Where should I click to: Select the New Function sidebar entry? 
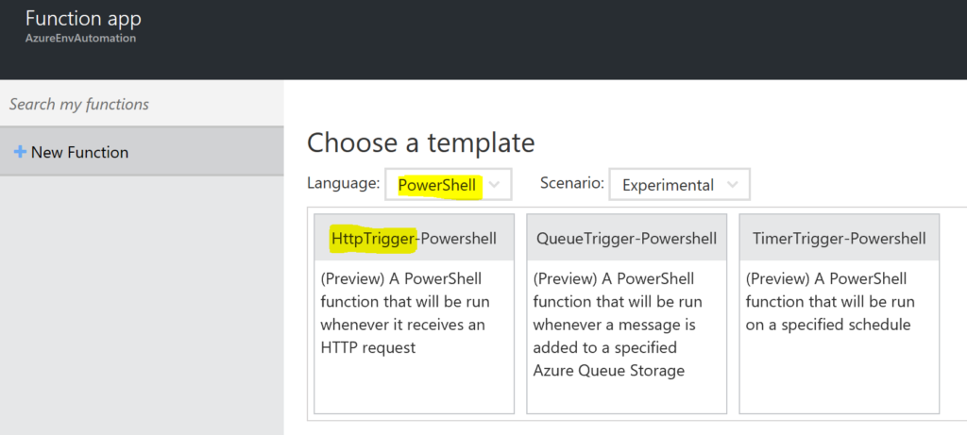pyautogui.click(x=79, y=152)
